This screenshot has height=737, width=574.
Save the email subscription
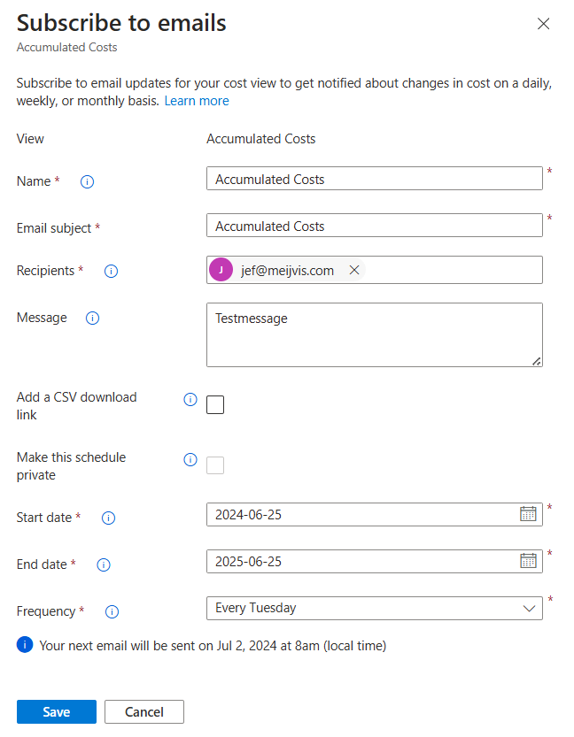pos(57,711)
